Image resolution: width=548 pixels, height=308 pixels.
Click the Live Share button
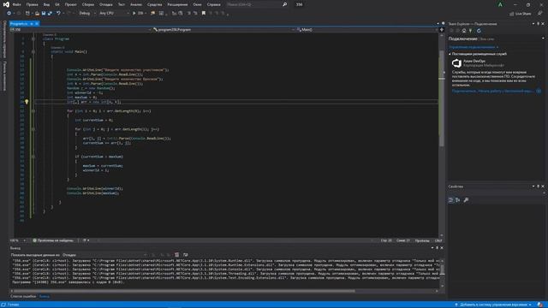(x=520, y=14)
